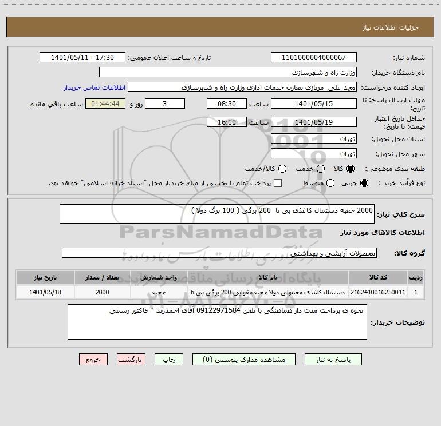Click the بازگشت back button
The height and width of the screenshot is (426, 441).
[x=131, y=360]
